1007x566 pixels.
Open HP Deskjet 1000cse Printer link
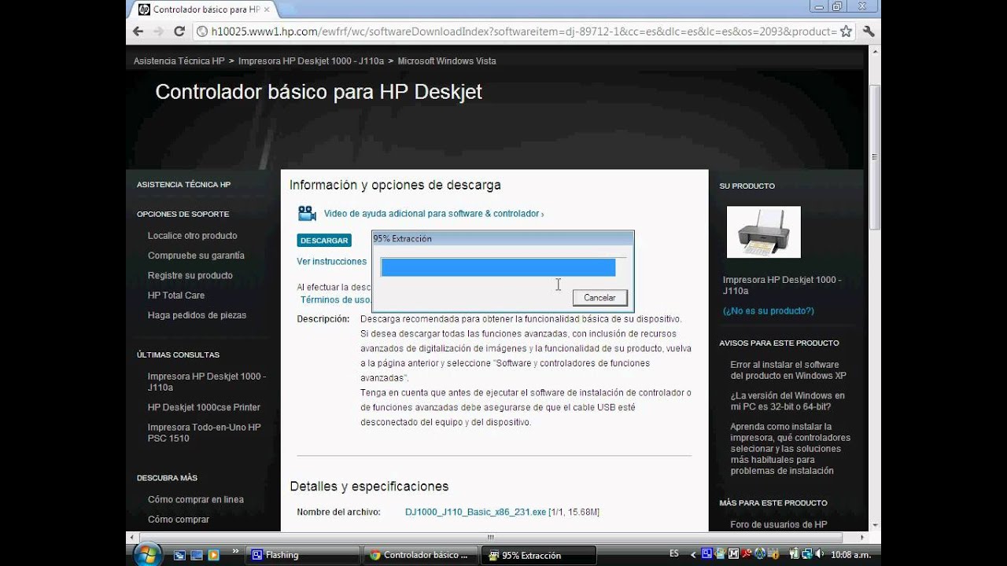coord(204,407)
